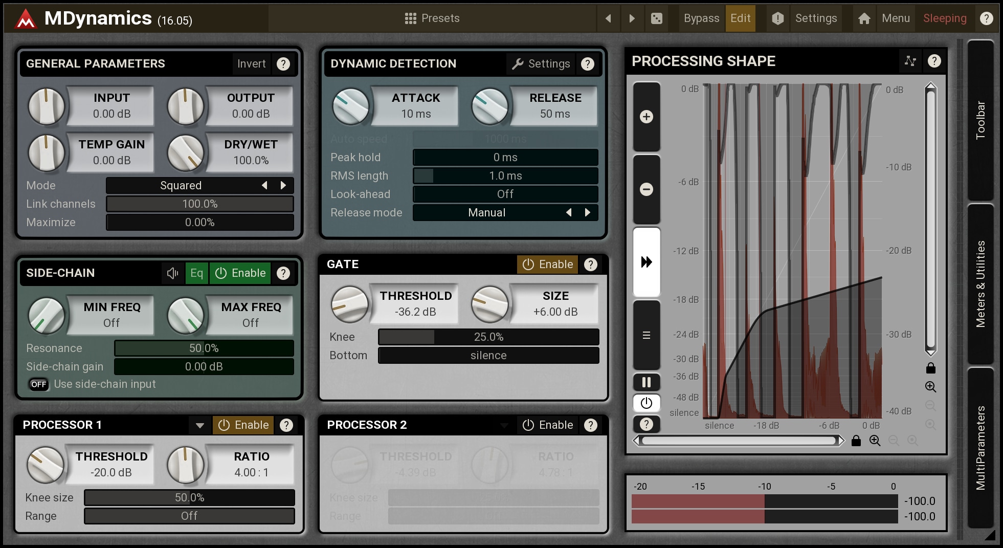Image resolution: width=1003 pixels, height=548 pixels.
Task: Click the home icon in top bar
Action: point(864,19)
